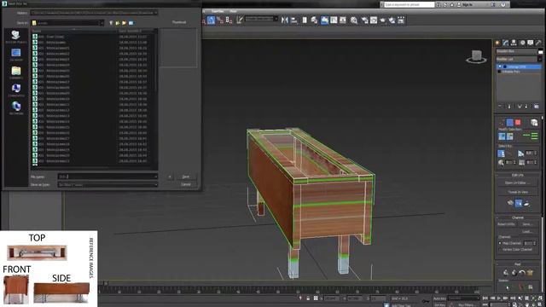The height and width of the screenshot is (307, 546).
Task: Open Render Setup
Action: click(364, 20)
